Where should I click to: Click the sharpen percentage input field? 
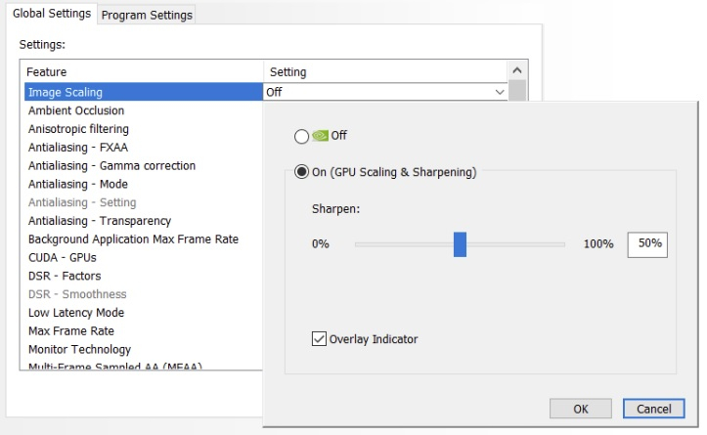(x=646, y=243)
